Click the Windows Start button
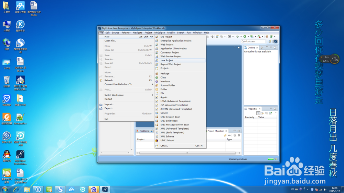This screenshot has height=193, width=344. pyautogui.click(x=5, y=189)
